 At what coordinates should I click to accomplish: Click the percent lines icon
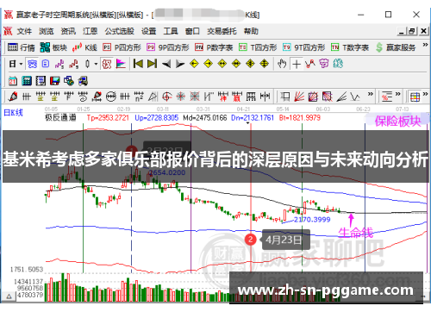click(x=387, y=97)
